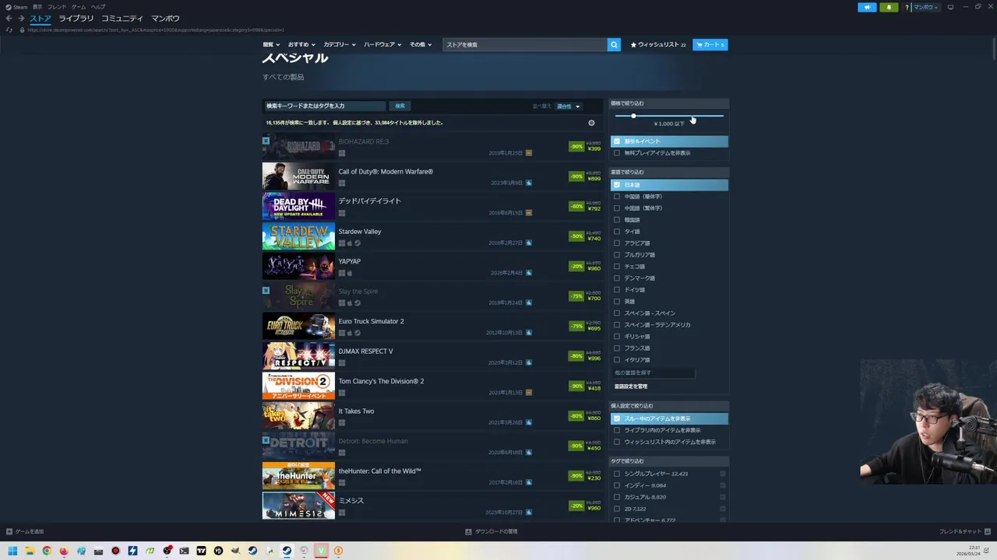Open search display settings gear

tap(591, 123)
